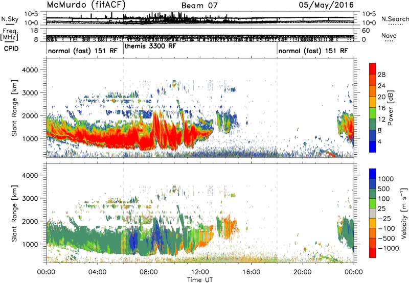
Task: Click the '1000' velocity colorbar tick
Action: coord(386,179)
